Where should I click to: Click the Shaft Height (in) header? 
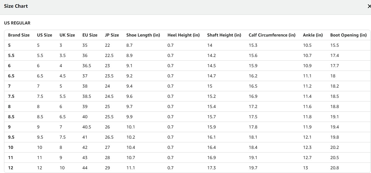pos(224,35)
